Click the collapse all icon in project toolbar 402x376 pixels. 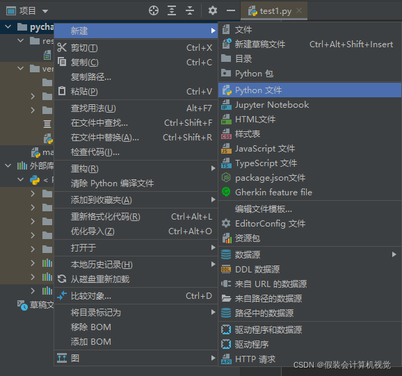[x=190, y=10]
